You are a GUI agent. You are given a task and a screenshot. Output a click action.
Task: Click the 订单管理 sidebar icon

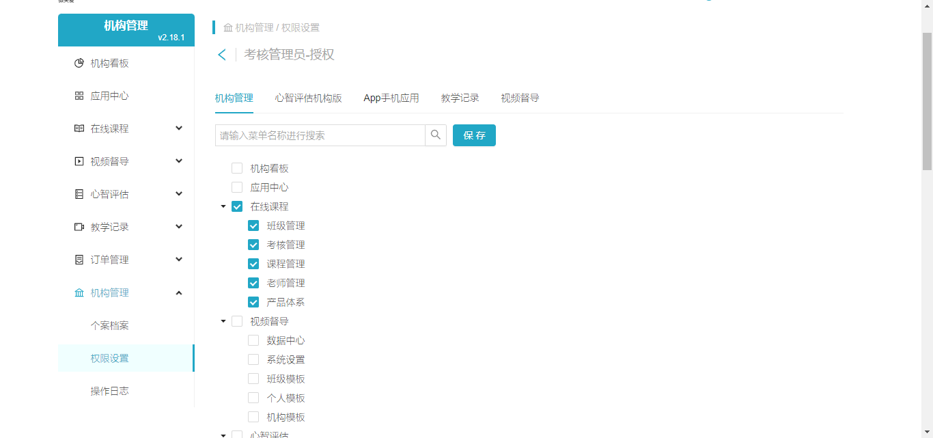pos(79,260)
